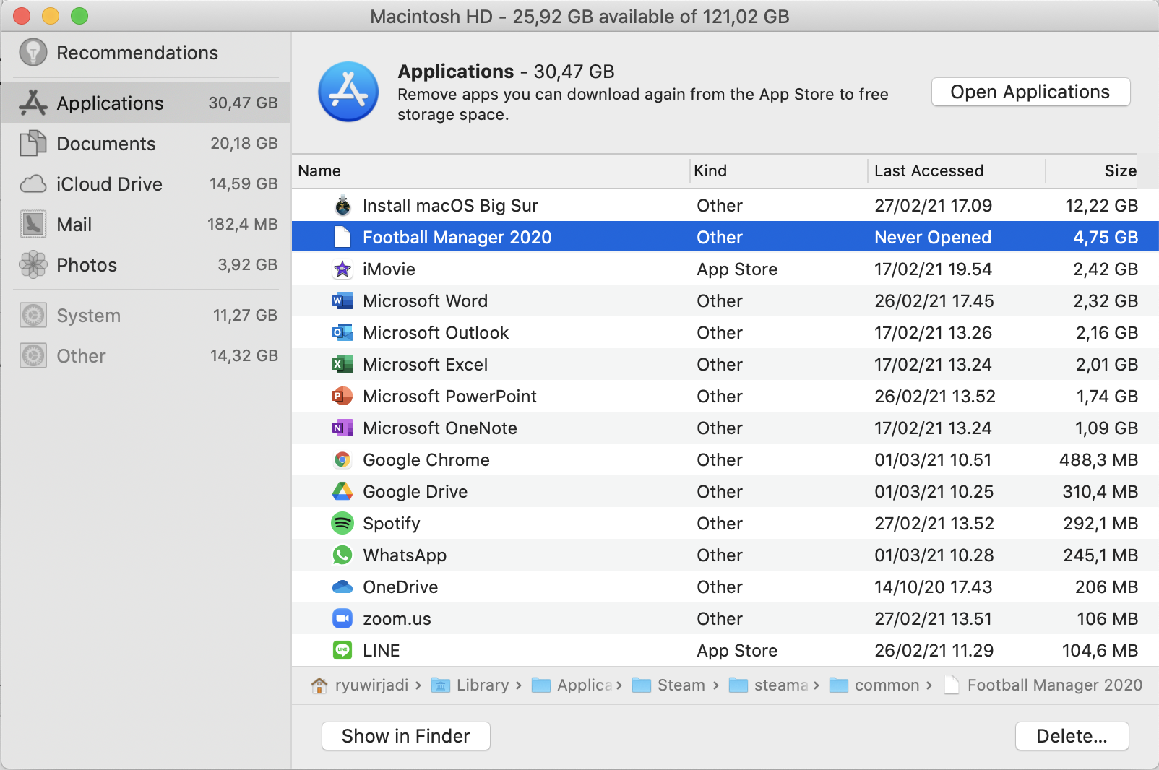Select the Microsoft OneNote row name
Image resolution: width=1159 pixels, height=770 pixels.
[x=440, y=428]
